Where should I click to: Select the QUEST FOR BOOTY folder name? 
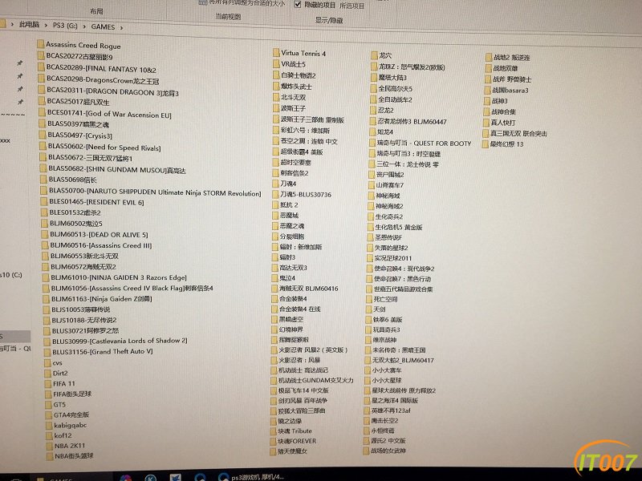tap(425, 143)
